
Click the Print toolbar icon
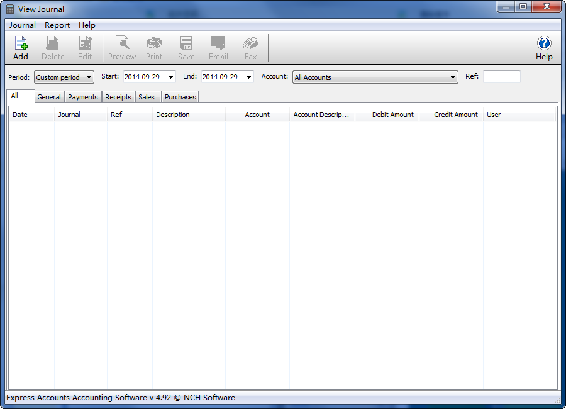(154, 48)
